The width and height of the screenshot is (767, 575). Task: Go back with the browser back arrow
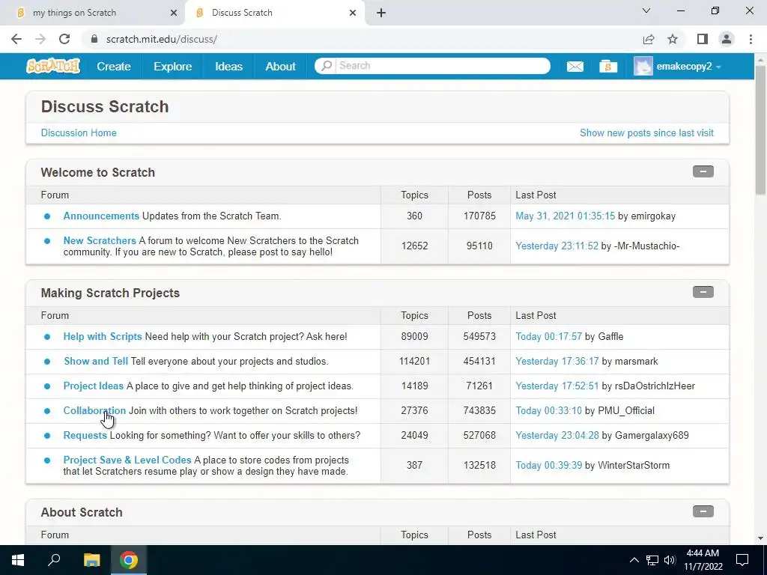click(16, 39)
